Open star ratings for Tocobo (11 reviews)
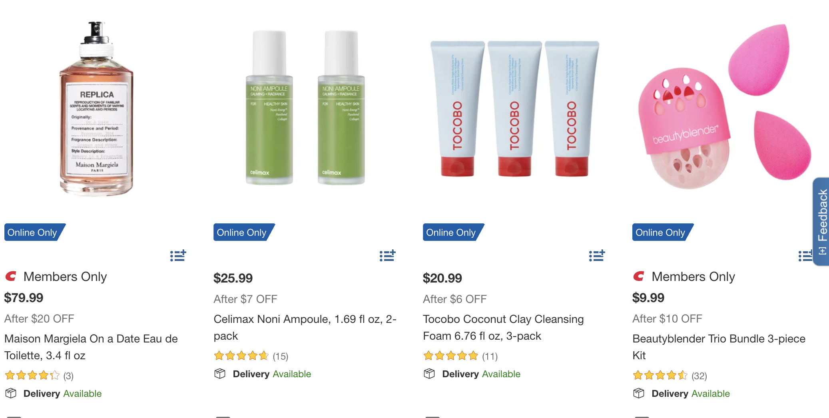The width and height of the screenshot is (829, 418). coord(460,356)
